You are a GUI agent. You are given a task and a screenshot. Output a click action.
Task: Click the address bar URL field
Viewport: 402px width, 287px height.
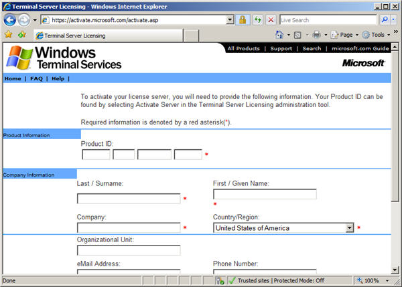pyautogui.click(x=133, y=20)
